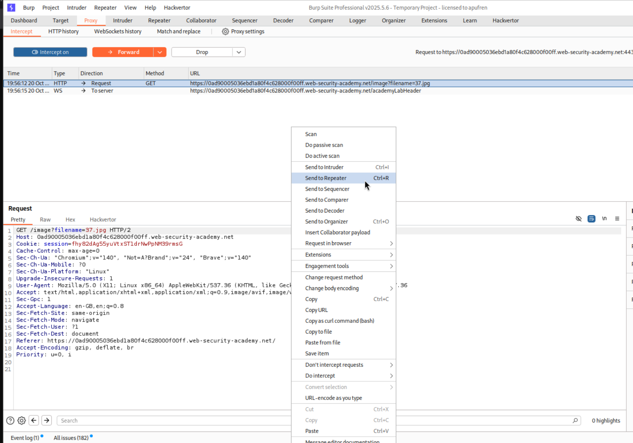
Task: Open Proxy settings gear icon
Action: coord(225,32)
